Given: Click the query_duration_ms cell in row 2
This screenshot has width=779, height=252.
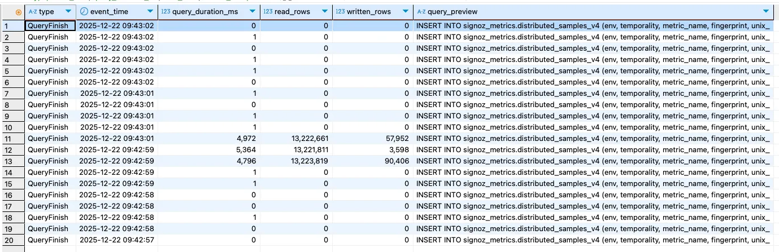Looking at the screenshot, I should 208,37.
